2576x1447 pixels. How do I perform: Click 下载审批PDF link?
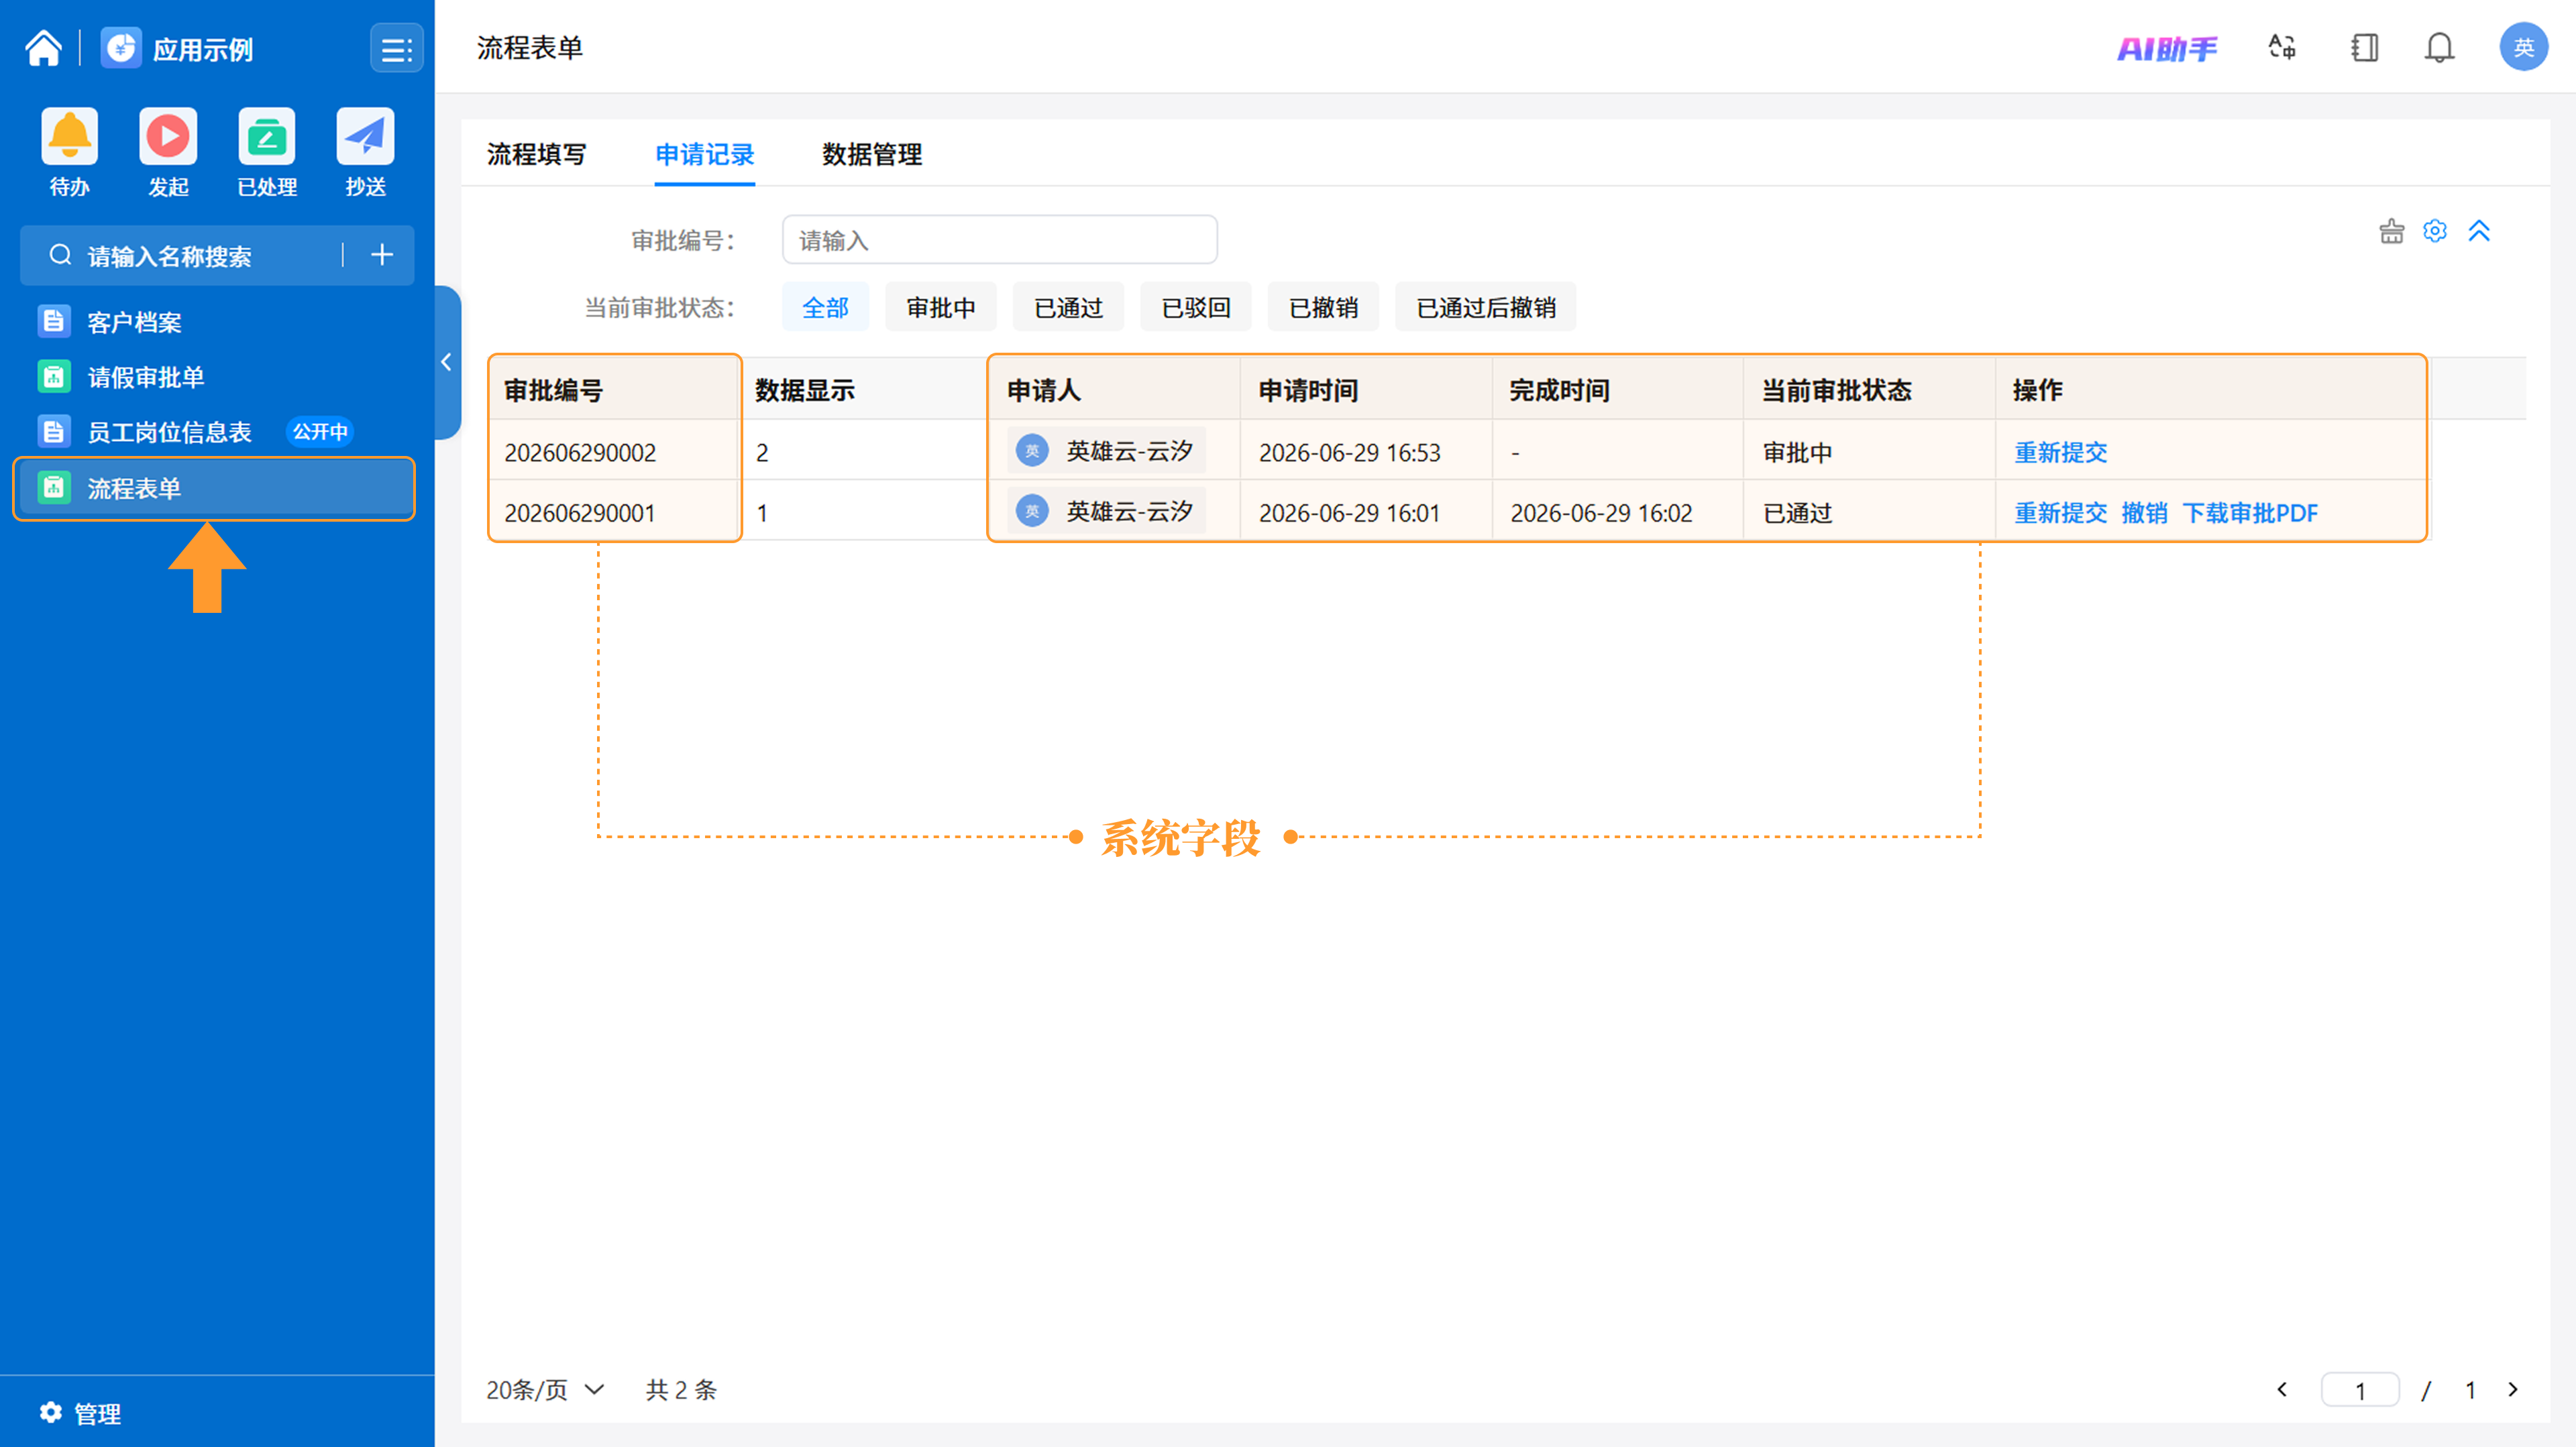pos(2249,513)
